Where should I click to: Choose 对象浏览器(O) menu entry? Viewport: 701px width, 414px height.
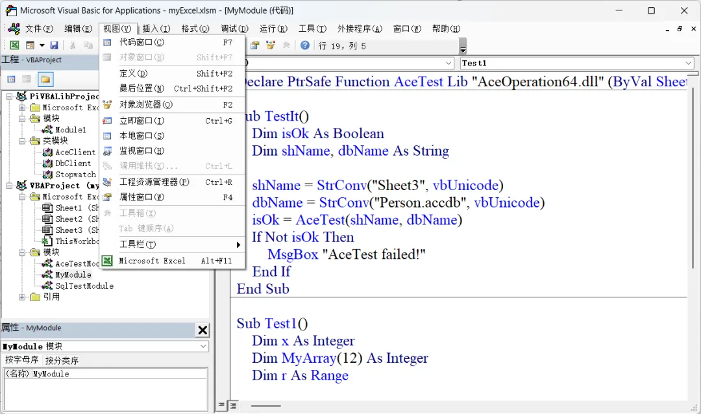(173, 104)
